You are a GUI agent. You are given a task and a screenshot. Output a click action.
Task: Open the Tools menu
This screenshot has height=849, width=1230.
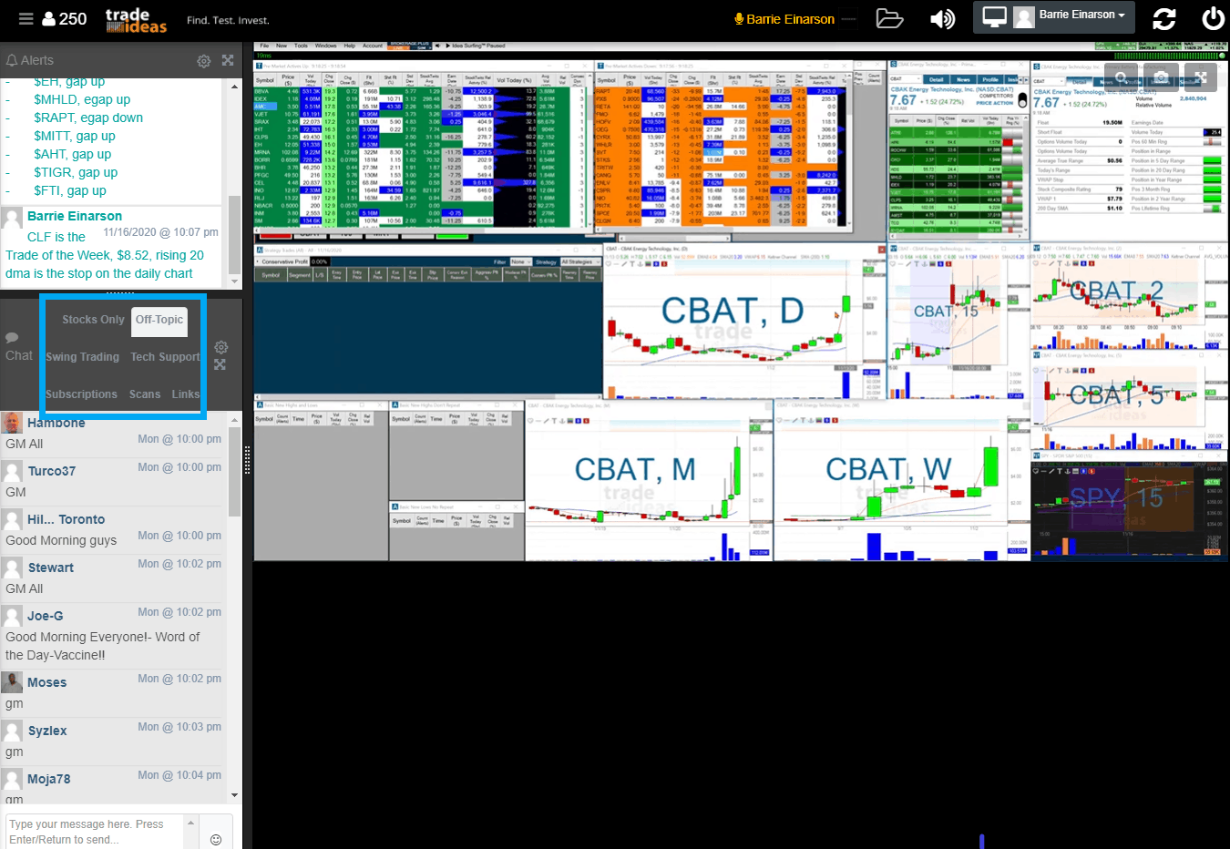tap(302, 46)
